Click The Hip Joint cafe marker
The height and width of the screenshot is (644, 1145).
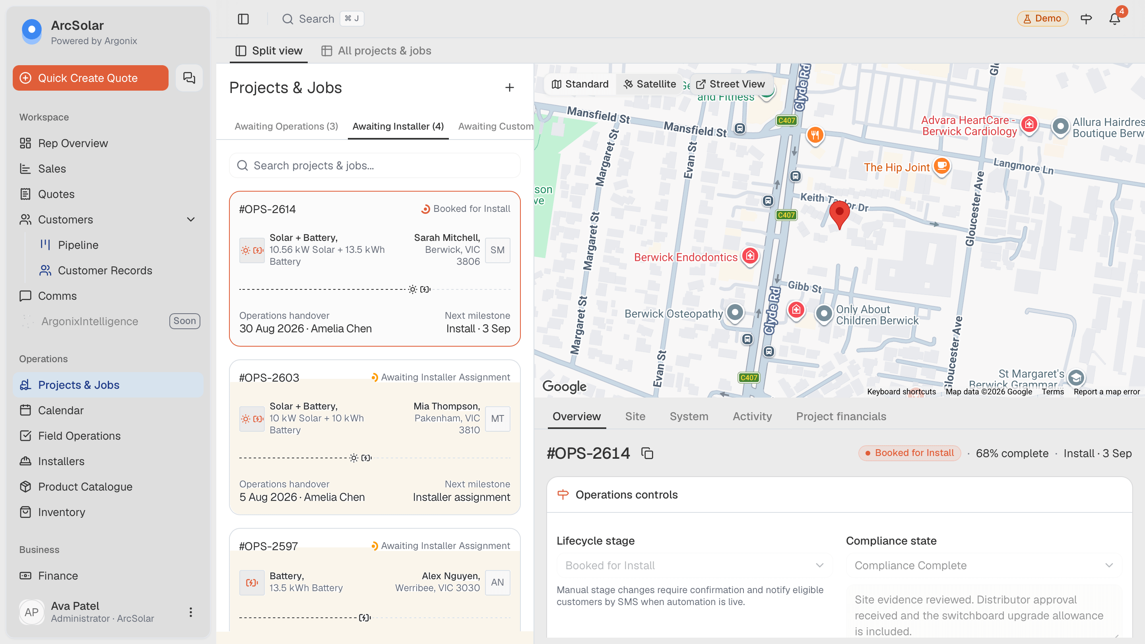pos(941,166)
